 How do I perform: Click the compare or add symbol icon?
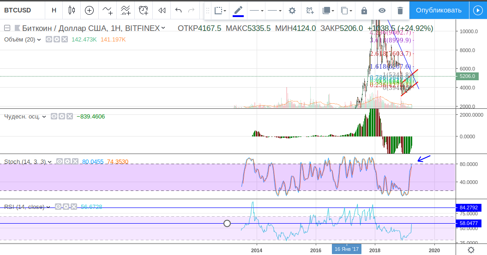(89, 10)
